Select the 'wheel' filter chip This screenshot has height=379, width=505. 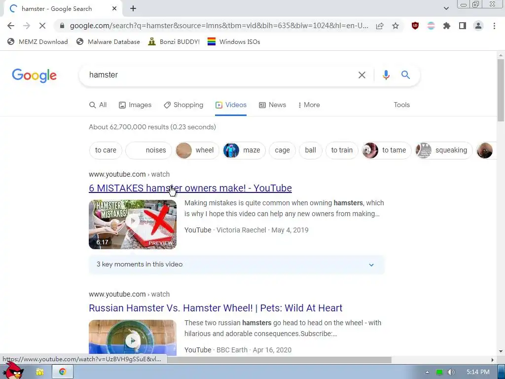[197, 150]
